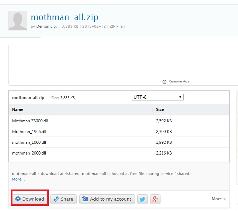238x211 pixels.
Task: Select the Mothman_1966.dll file entry
Action: coord(29,132)
